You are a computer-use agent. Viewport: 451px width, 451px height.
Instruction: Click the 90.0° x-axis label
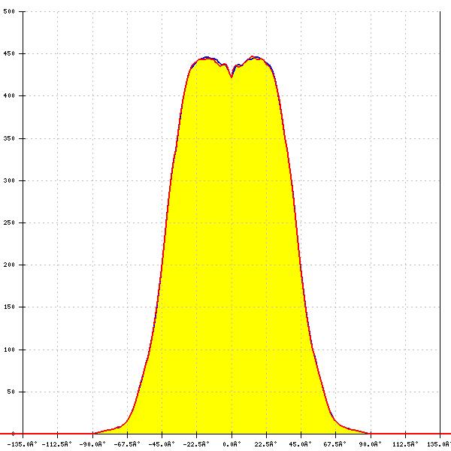(x=370, y=444)
